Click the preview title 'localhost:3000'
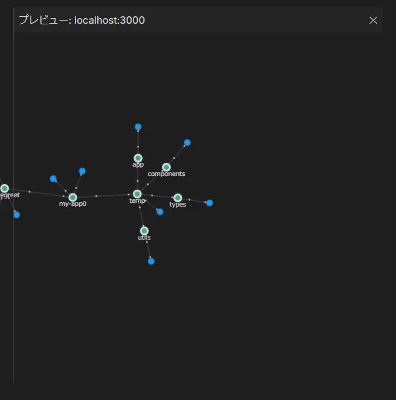Image resolution: width=396 pixels, height=400 pixels. 109,20
